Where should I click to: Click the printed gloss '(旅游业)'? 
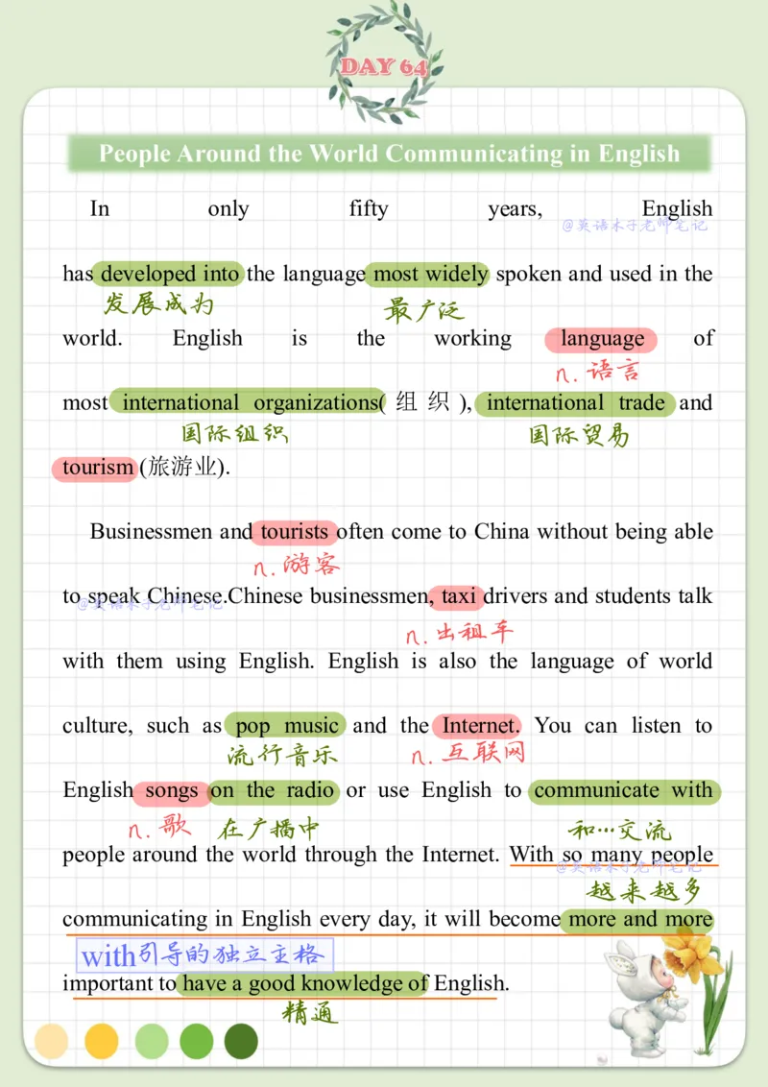[x=185, y=468]
